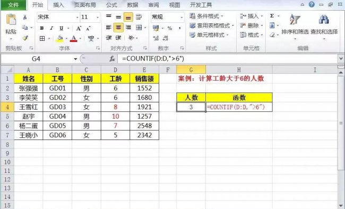Viewport: 345px width, 209px height.
Task: Switch to Developer (开发工具) tab
Action: click(201, 5)
